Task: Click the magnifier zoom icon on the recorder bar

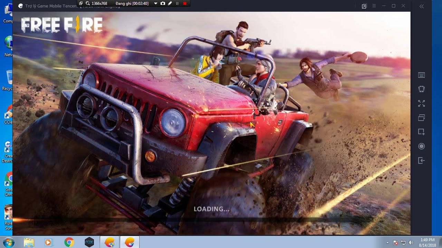Action: click(x=88, y=3)
